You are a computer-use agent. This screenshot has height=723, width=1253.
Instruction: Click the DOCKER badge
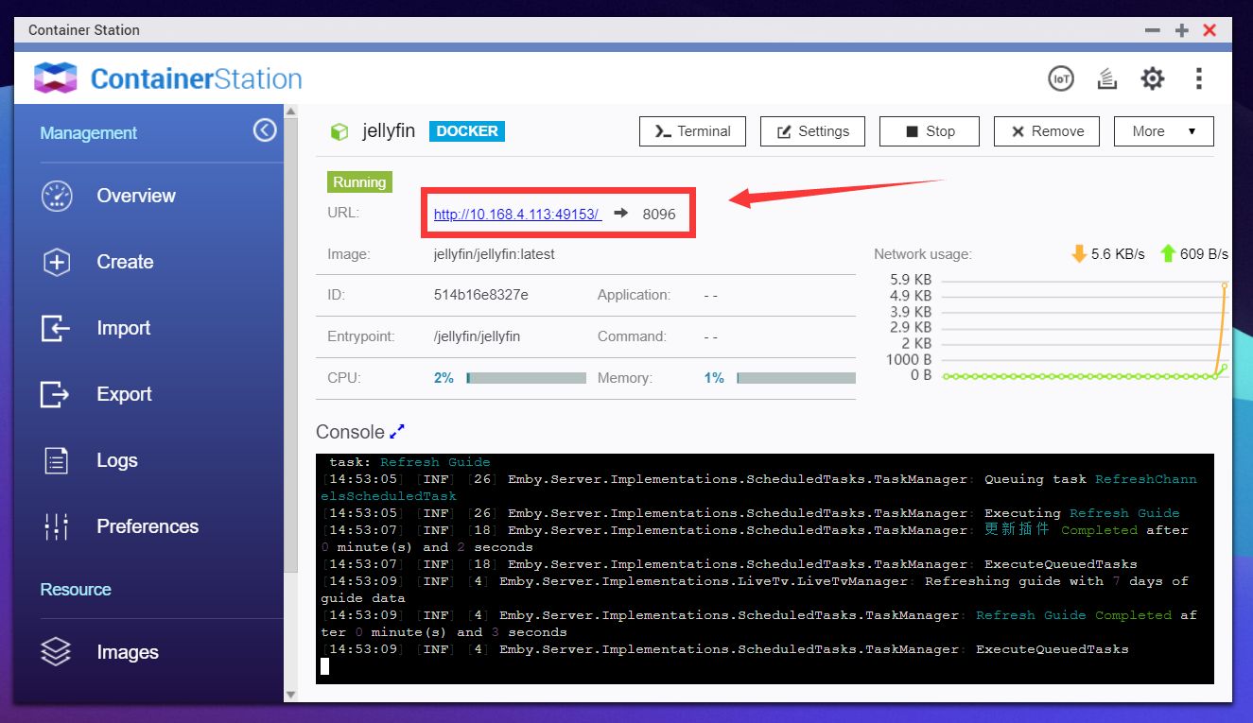coord(467,131)
